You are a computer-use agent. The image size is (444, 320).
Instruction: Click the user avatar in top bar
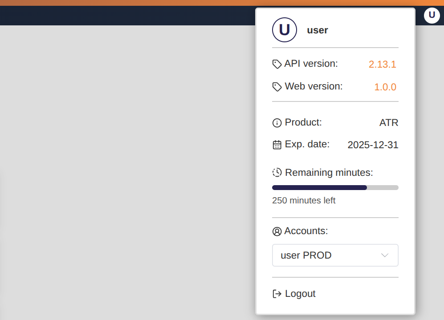tap(432, 16)
